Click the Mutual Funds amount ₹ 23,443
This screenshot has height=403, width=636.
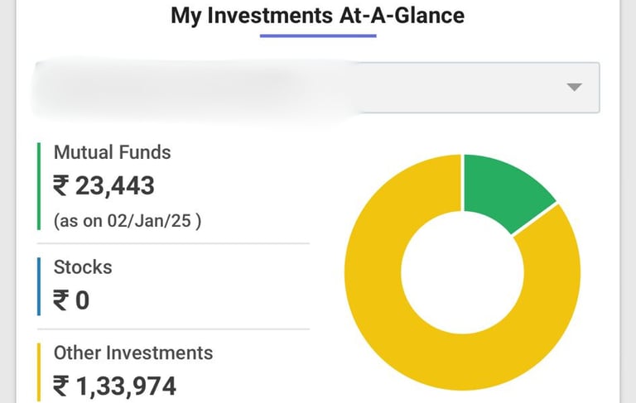(x=104, y=185)
